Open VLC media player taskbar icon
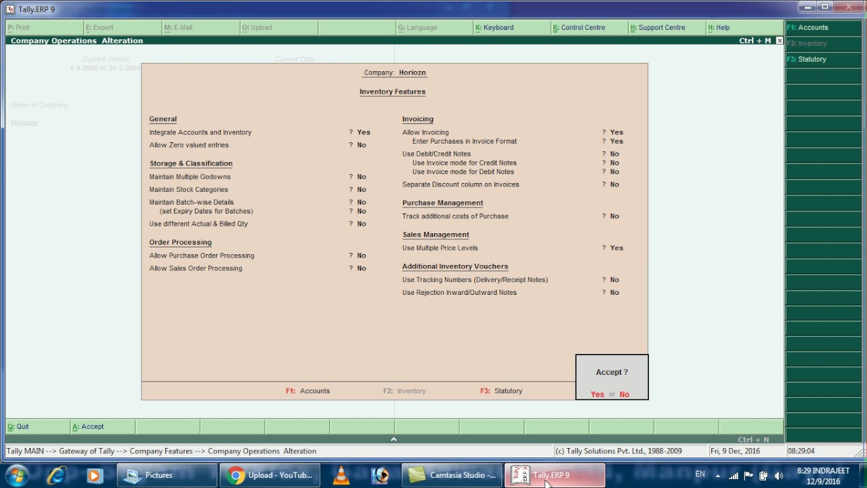Screen dimensions: 867x488 (x=341, y=475)
